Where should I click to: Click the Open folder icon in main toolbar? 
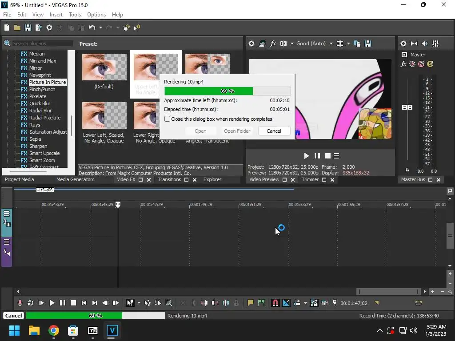pyautogui.click(x=17, y=28)
